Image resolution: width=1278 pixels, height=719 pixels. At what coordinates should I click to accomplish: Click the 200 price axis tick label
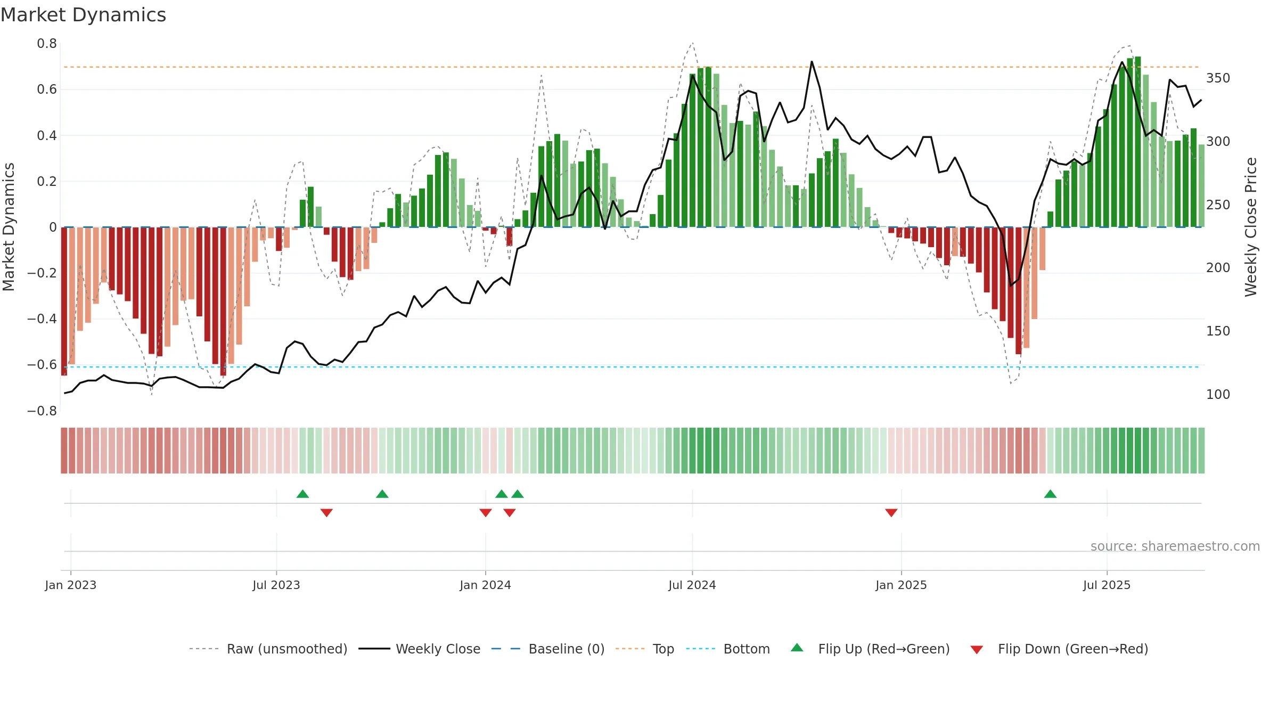[x=1218, y=268]
